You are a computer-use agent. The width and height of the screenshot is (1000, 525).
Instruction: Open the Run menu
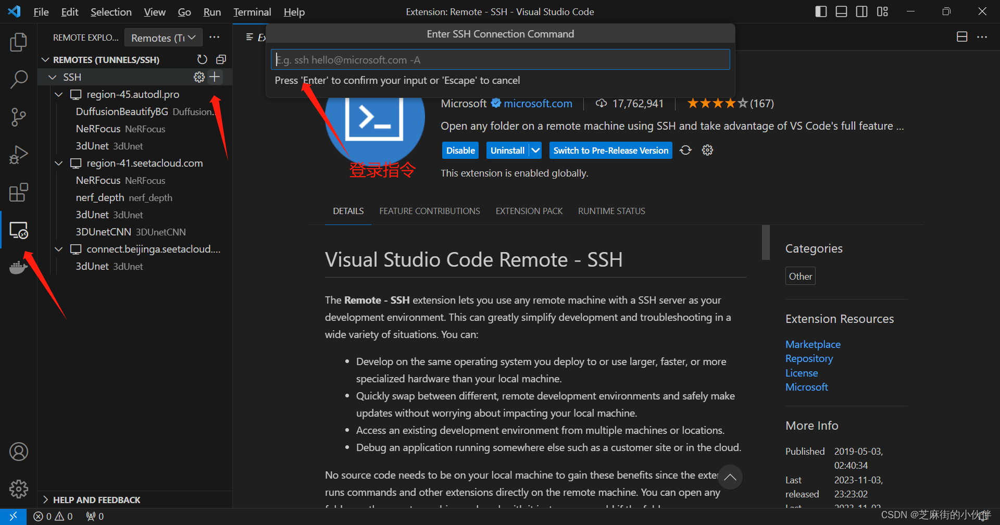212,11
